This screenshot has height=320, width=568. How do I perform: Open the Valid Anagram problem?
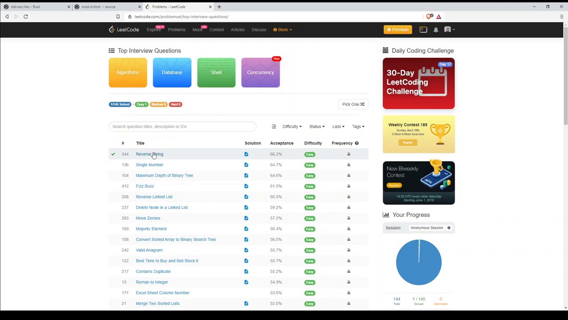pos(149,250)
